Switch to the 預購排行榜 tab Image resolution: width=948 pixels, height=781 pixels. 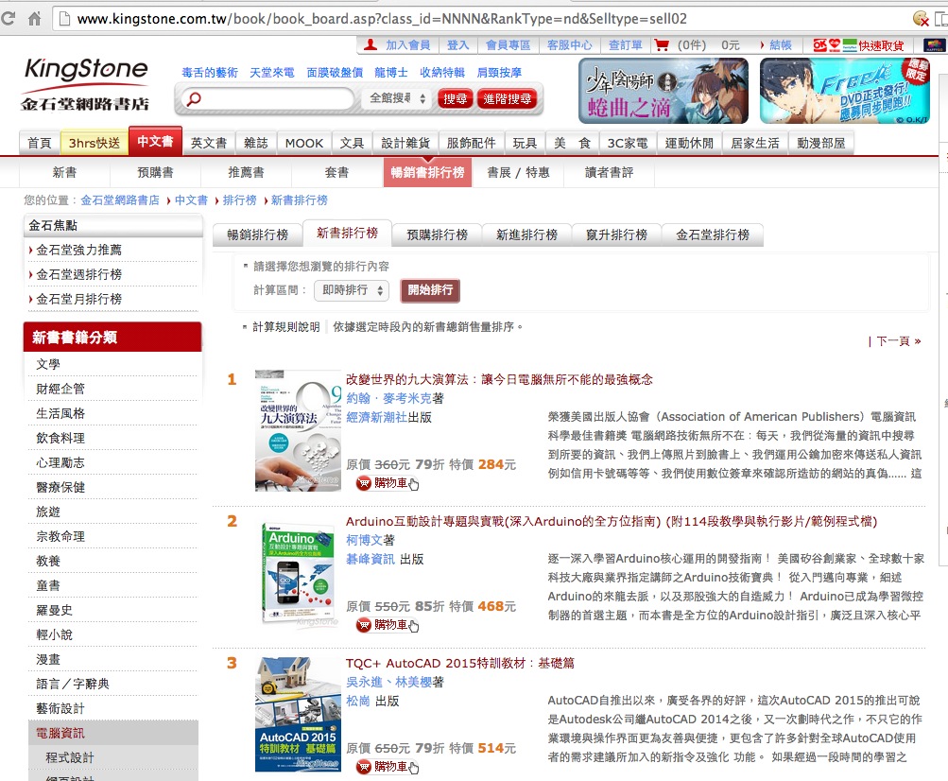(x=437, y=234)
